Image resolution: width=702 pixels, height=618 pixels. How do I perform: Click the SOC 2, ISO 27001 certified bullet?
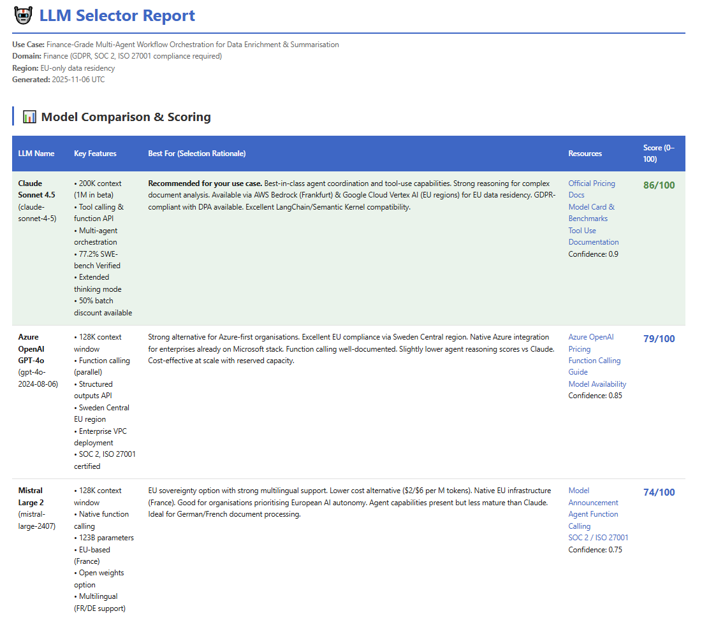[105, 460]
